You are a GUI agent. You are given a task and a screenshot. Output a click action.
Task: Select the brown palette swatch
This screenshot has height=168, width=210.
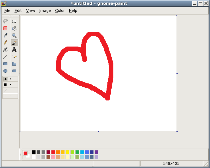(x=48, y=157)
